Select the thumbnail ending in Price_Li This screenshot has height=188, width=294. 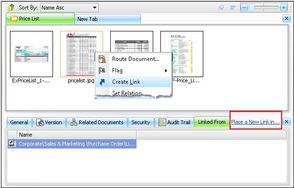coord(182,54)
